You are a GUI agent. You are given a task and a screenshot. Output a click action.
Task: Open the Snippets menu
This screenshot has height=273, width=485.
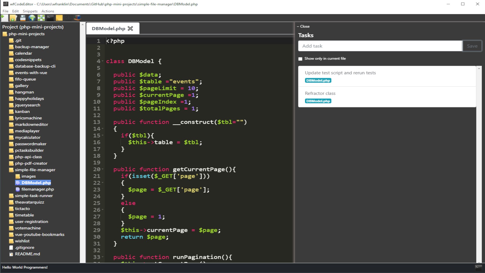[30, 11]
